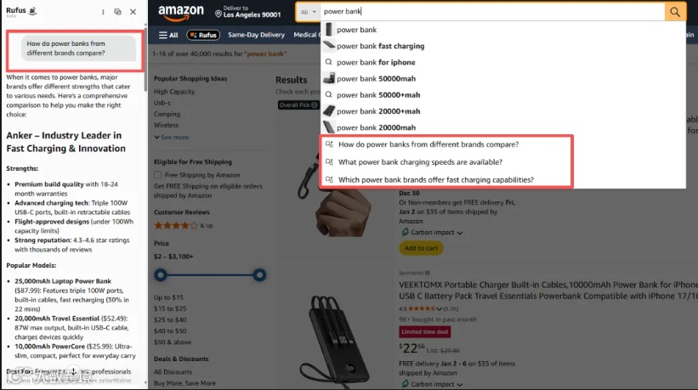Open the All search category dropdown

[x=308, y=12]
